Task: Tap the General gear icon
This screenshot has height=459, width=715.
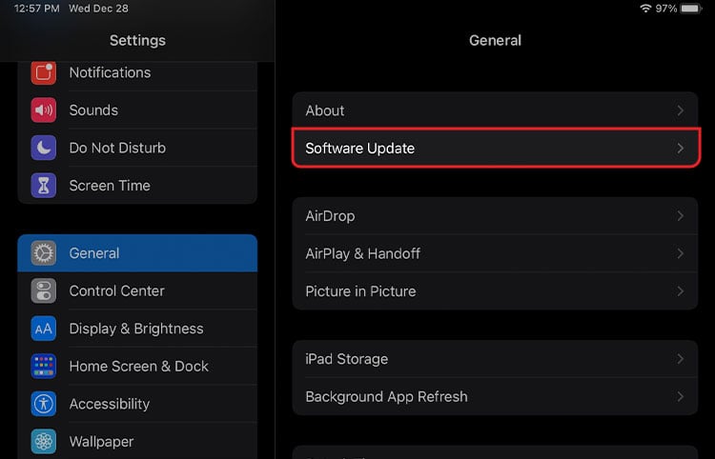Action: [44, 253]
